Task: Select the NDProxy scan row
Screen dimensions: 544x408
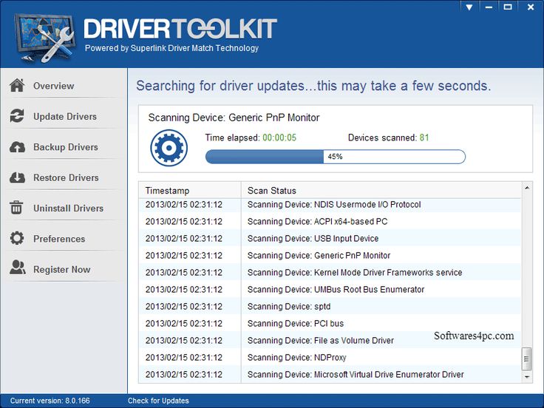Action: point(330,357)
